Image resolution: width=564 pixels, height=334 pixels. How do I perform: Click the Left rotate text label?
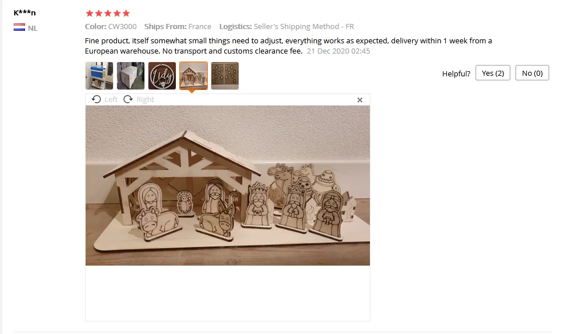pyautogui.click(x=111, y=100)
